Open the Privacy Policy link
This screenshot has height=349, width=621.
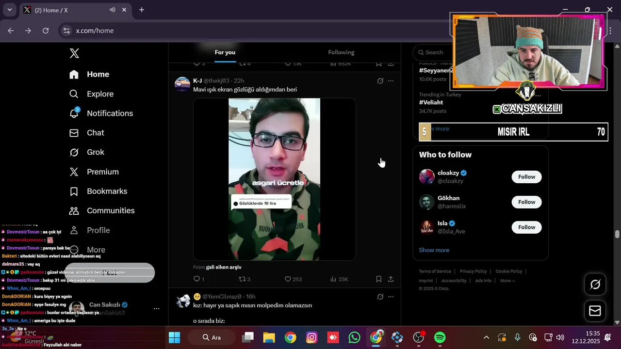[473, 271]
